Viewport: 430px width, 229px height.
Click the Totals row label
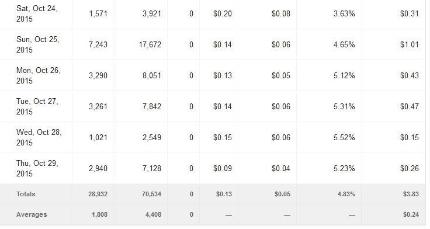click(26, 194)
